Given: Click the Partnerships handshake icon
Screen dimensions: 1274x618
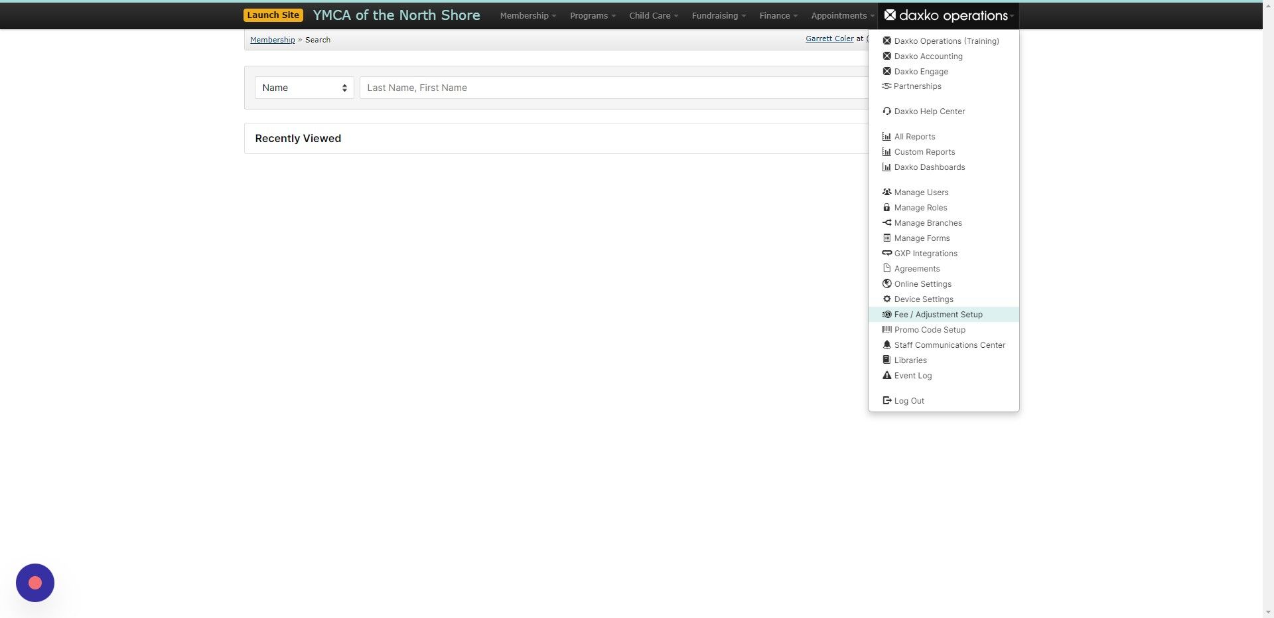Looking at the screenshot, I should coord(886,86).
